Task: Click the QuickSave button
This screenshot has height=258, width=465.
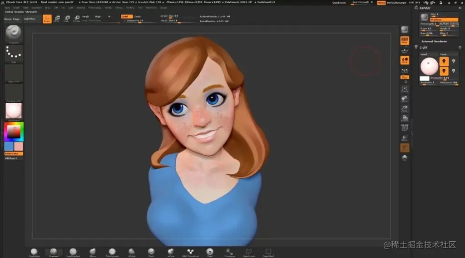Action: click(x=339, y=3)
